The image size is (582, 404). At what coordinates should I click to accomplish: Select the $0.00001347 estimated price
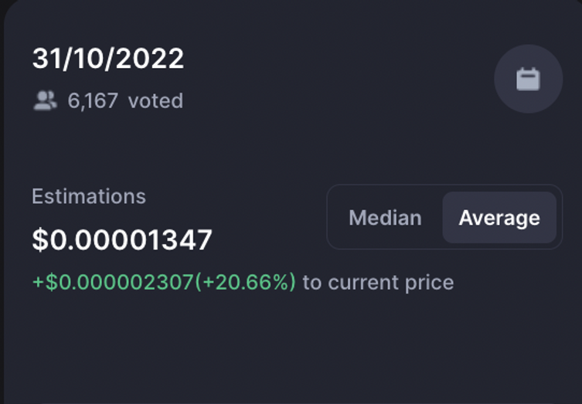(x=122, y=240)
